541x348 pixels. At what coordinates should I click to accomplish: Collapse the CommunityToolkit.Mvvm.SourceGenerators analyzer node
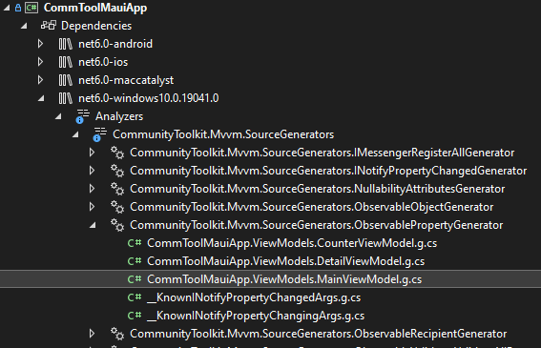point(75,134)
